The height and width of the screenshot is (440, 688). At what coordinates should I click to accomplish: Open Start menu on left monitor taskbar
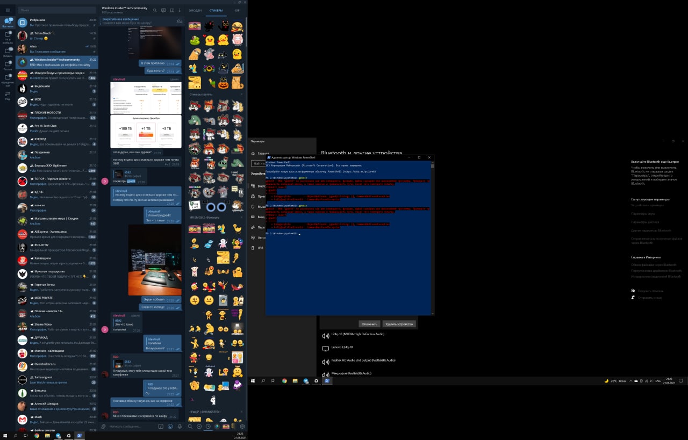pyautogui.click(x=5, y=436)
